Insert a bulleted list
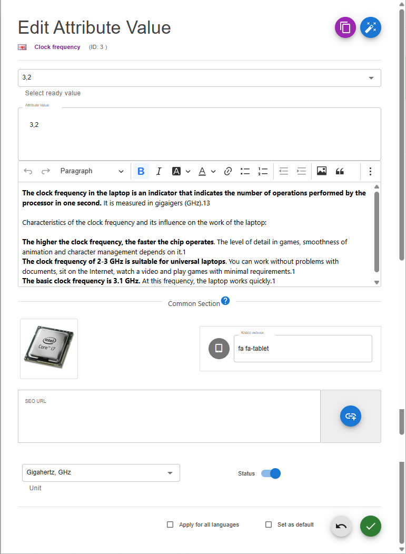The image size is (406, 554). tap(245, 171)
